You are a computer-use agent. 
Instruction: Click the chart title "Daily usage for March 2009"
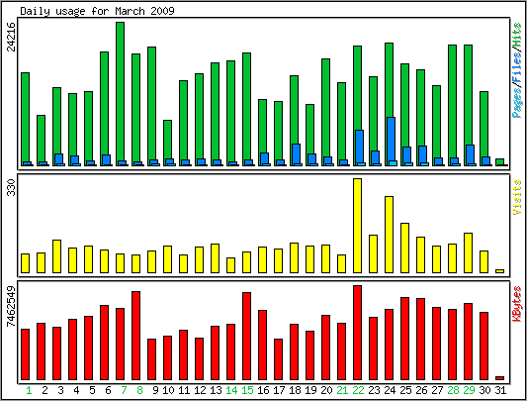click(x=97, y=11)
